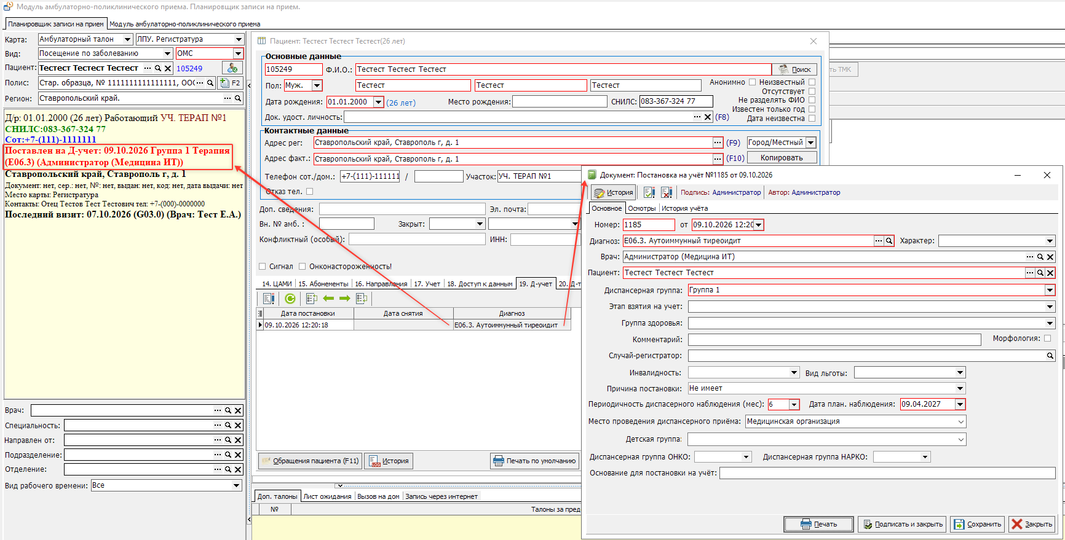Enable the Сигнал checkbox

tap(263, 267)
